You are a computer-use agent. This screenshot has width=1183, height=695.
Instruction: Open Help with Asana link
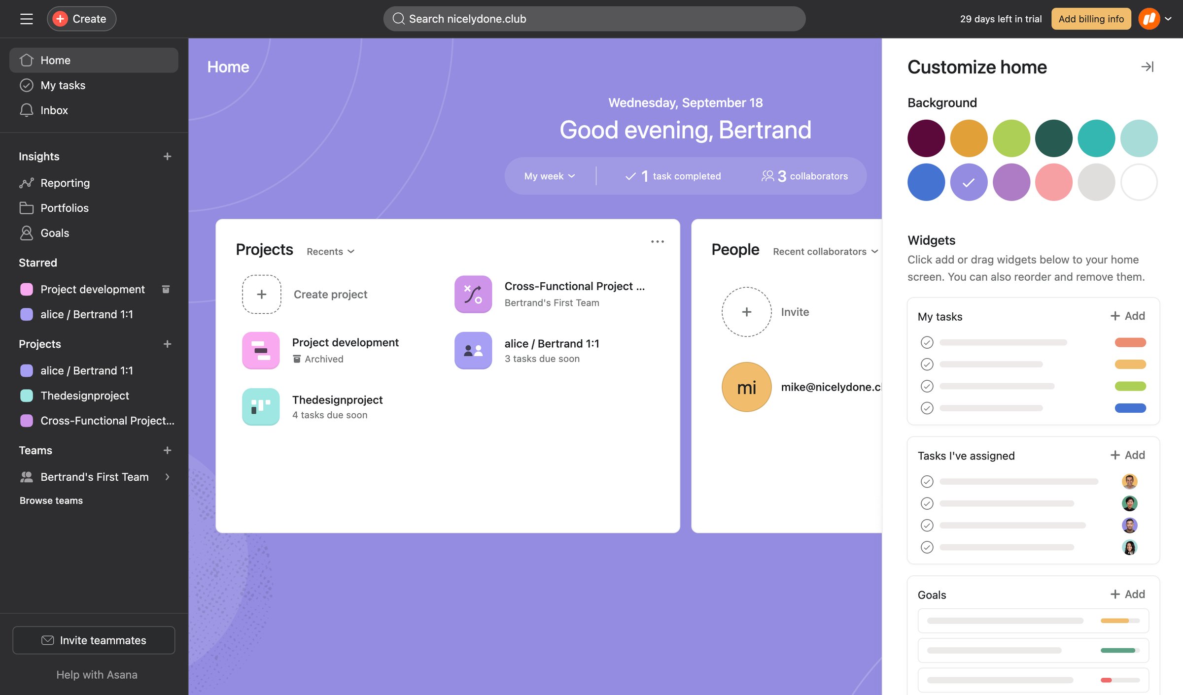point(97,674)
